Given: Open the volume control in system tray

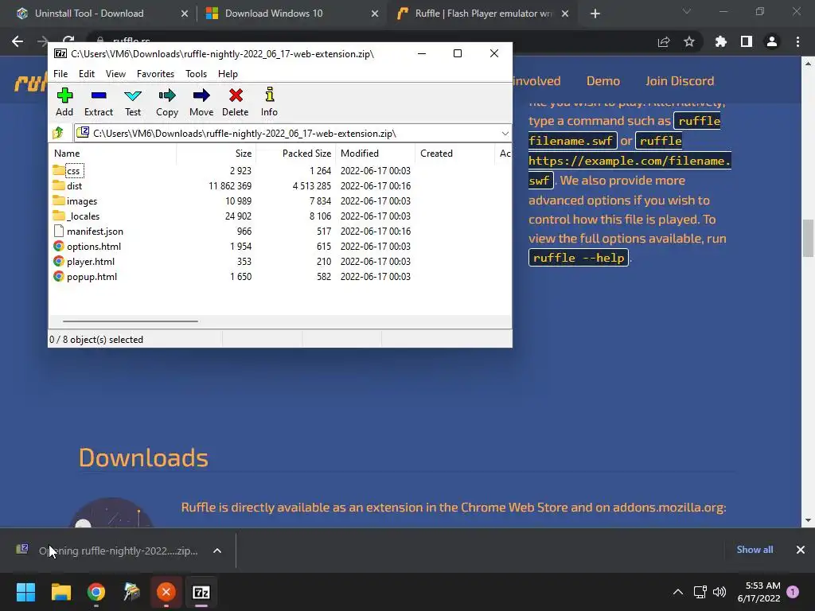Looking at the screenshot, I should (719, 592).
